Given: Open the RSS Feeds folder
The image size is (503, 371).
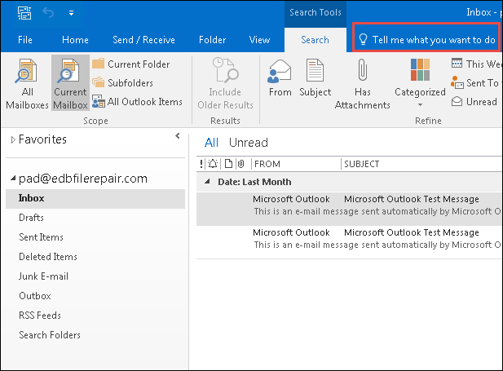Looking at the screenshot, I should tap(40, 316).
